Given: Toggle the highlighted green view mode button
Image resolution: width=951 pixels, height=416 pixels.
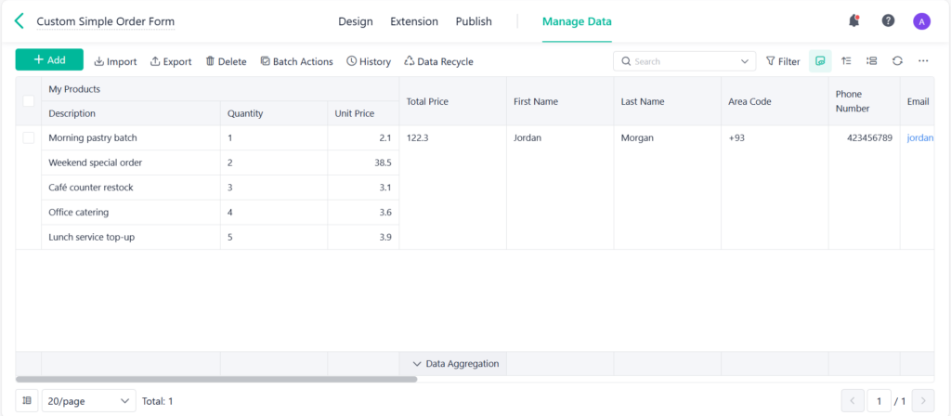Looking at the screenshot, I should point(820,61).
